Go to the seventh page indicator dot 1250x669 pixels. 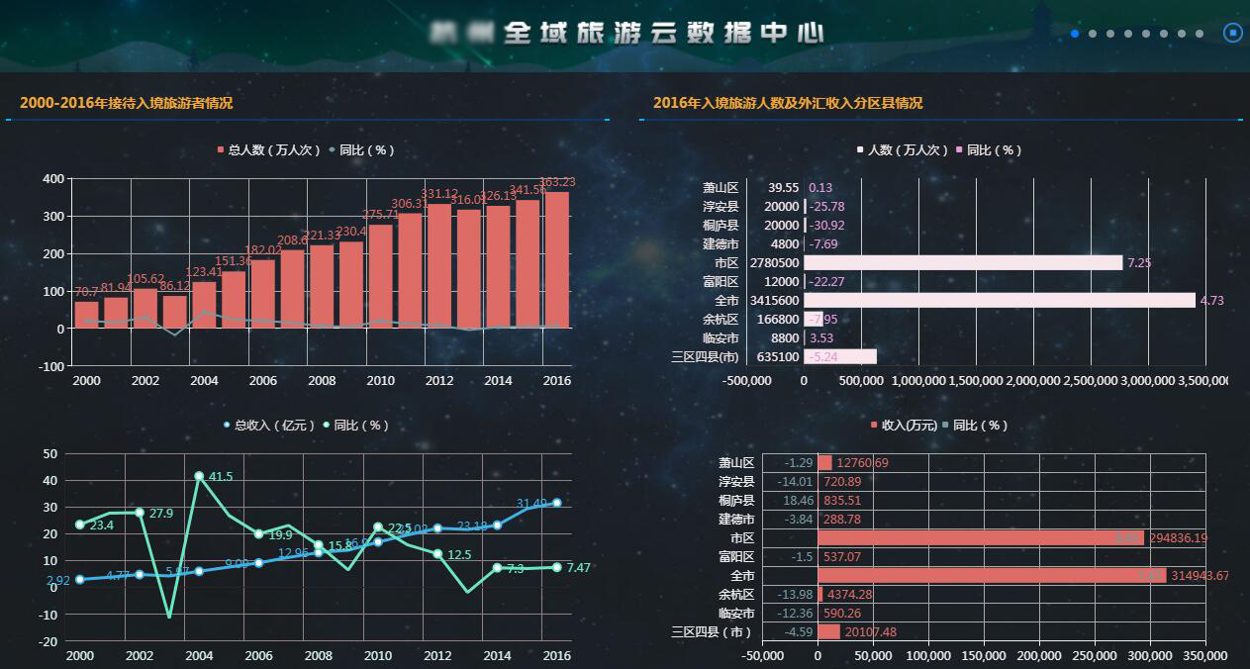(x=1182, y=34)
